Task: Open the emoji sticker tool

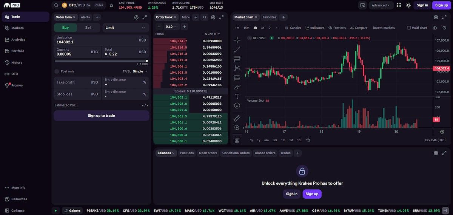Action: point(237,106)
